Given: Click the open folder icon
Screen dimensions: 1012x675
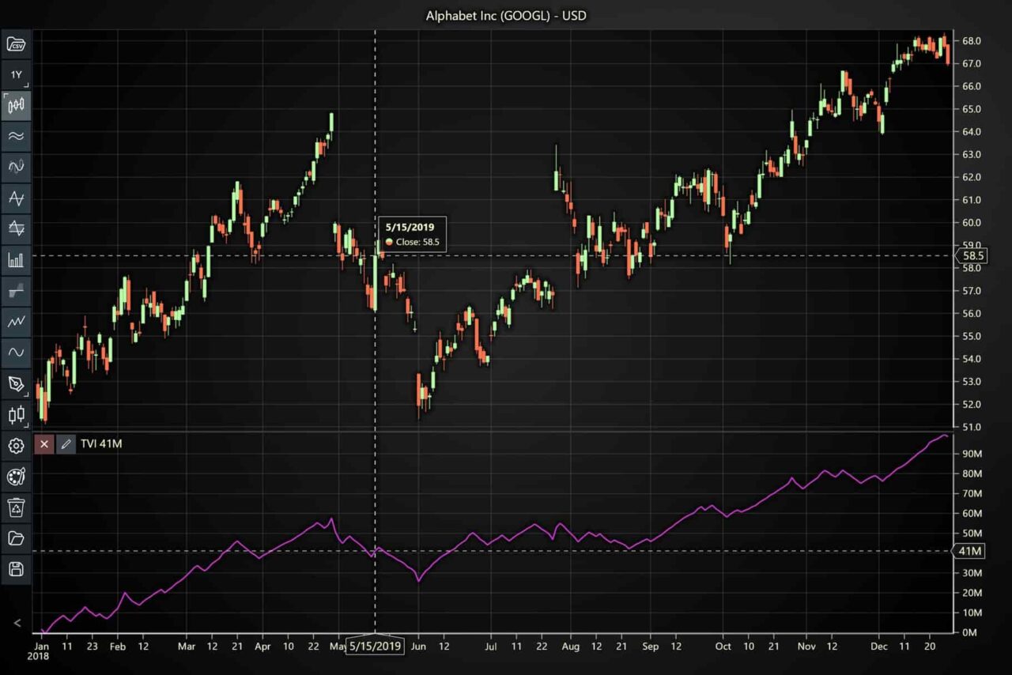Looking at the screenshot, I should coord(16,537).
